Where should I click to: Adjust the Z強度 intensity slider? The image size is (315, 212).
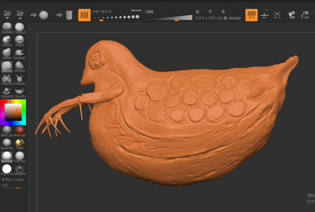(171, 18)
